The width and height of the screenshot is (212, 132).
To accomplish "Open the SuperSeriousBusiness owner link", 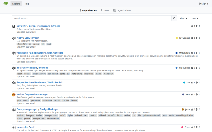I will click(31, 82).
